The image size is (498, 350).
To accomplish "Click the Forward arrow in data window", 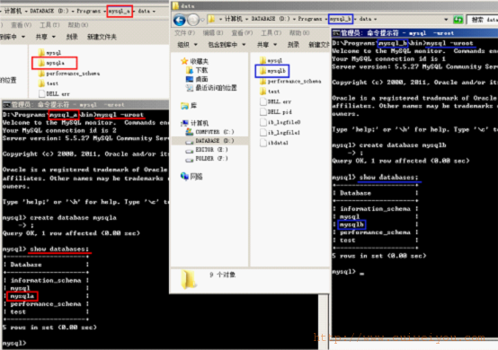I will tap(193, 20).
